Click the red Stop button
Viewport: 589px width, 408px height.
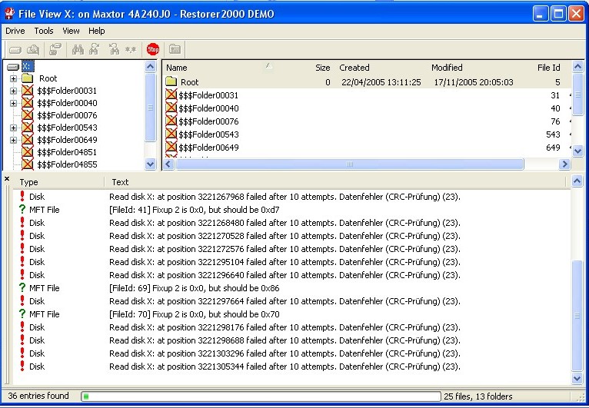pos(153,49)
